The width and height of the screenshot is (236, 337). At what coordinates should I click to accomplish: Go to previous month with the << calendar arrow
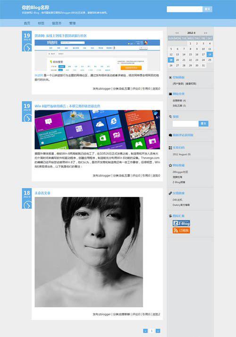click(177, 33)
